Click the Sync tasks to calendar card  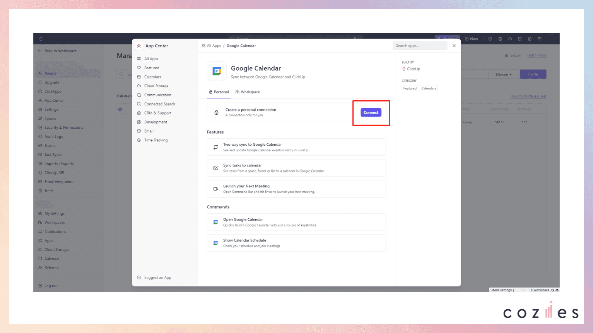click(296, 168)
